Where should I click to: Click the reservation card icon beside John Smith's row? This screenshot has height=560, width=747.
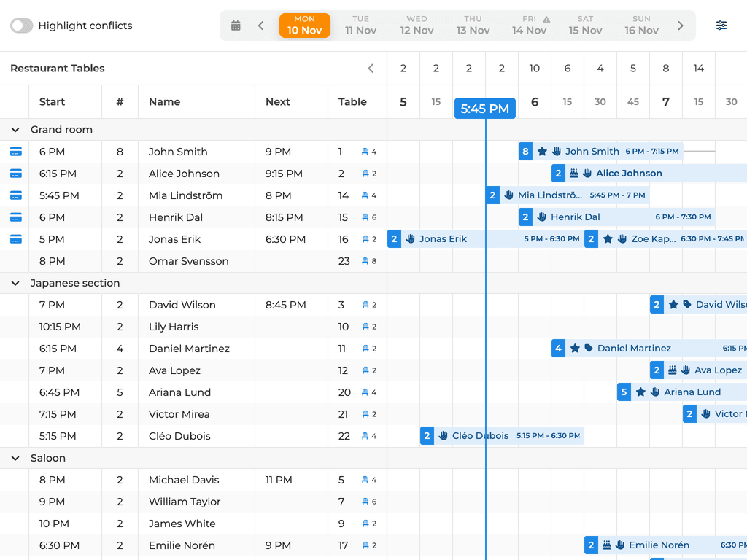pos(15,152)
